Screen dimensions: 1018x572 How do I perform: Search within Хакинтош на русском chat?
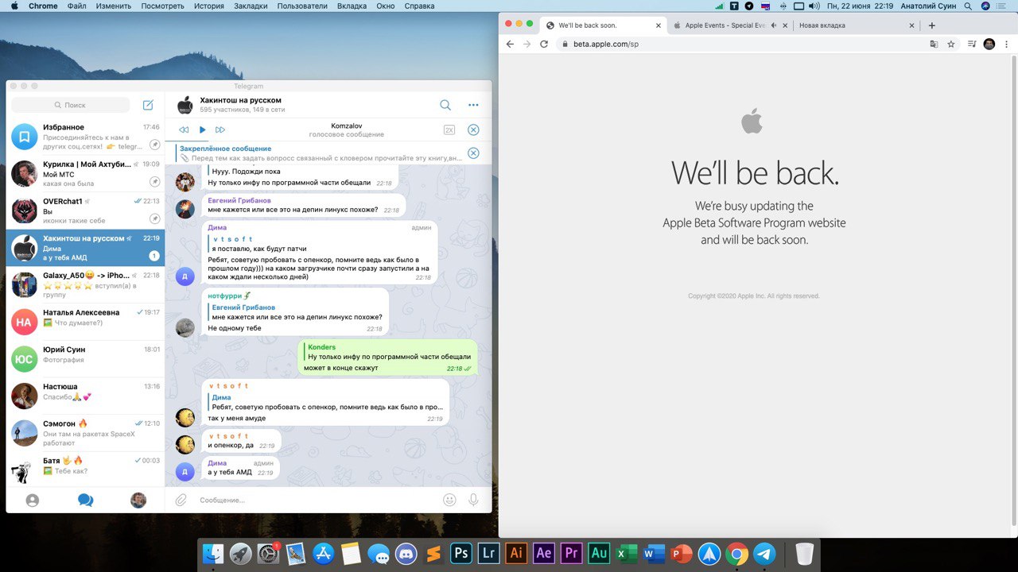(x=445, y=105)
